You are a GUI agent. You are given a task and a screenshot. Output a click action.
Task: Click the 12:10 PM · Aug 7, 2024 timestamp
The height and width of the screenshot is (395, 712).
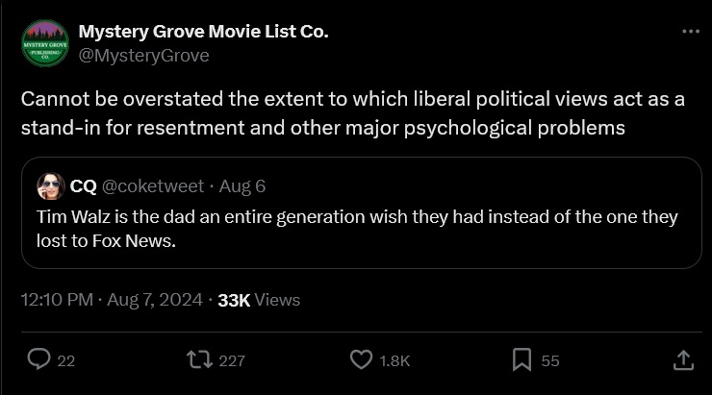(111, 300)
